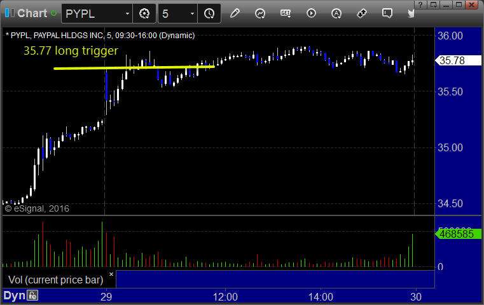Close the chart window
Image resolution: width=484 pixels, height=305 pixels.
[472, 4]
